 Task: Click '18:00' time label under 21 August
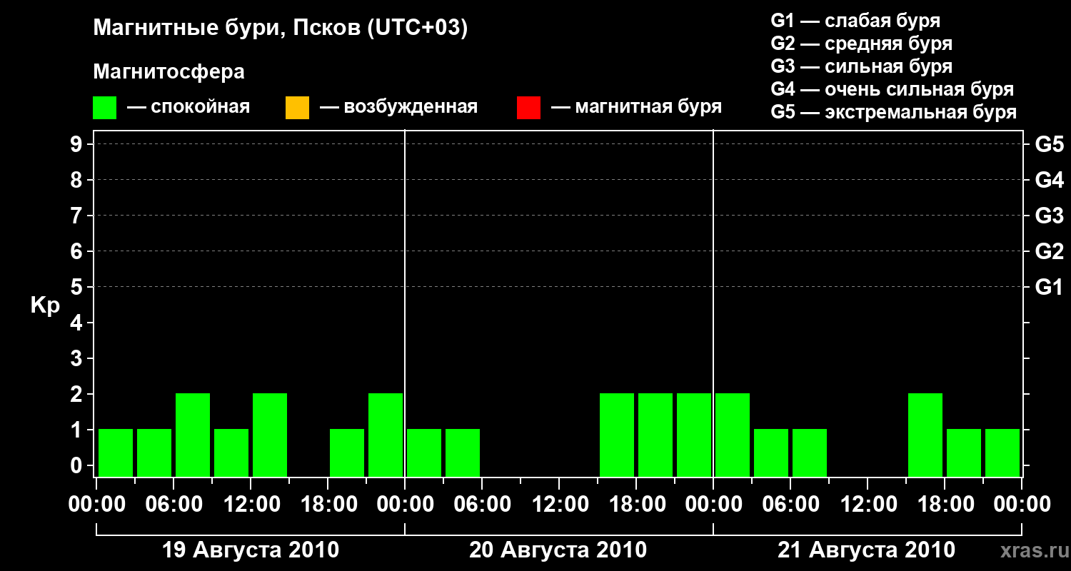pos(945,505)
